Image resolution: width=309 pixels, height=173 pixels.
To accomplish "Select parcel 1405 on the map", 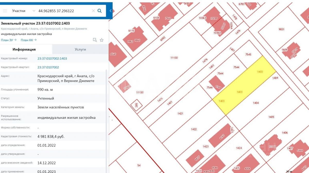I will (271, 117).
